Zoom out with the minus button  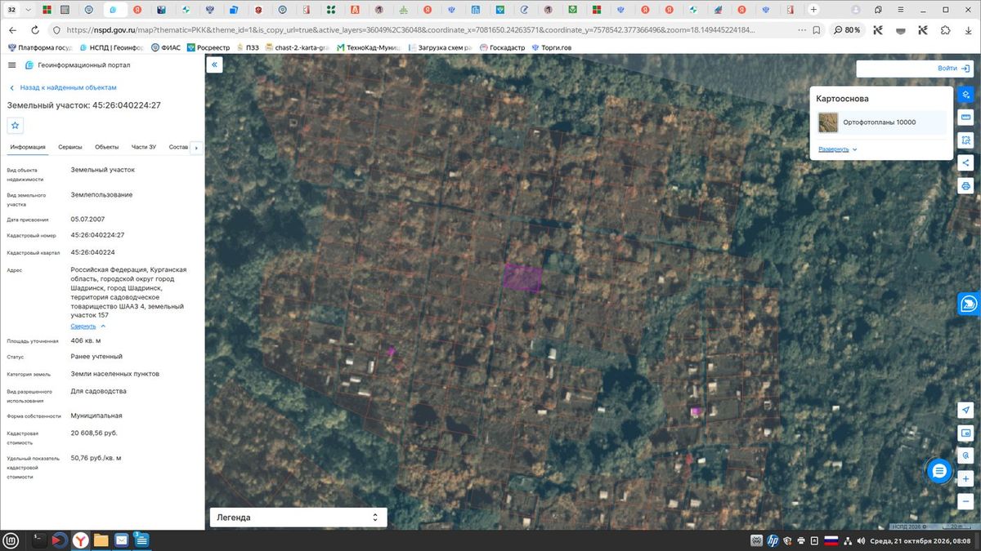click(x=965, y=500)
